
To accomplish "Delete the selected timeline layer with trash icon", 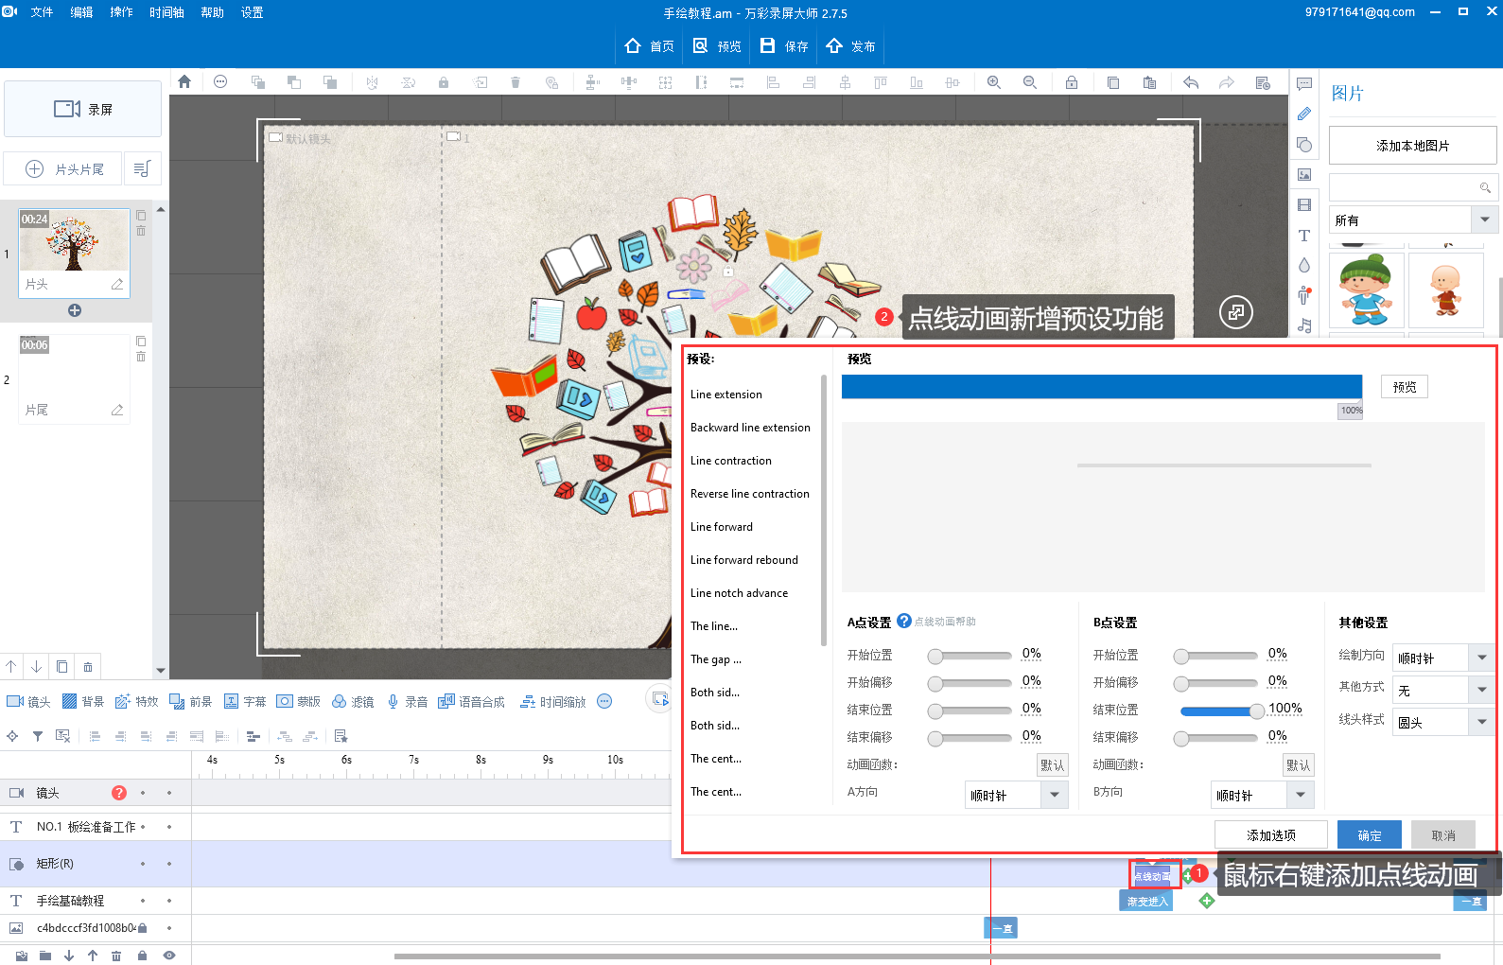I will point(116,956).
